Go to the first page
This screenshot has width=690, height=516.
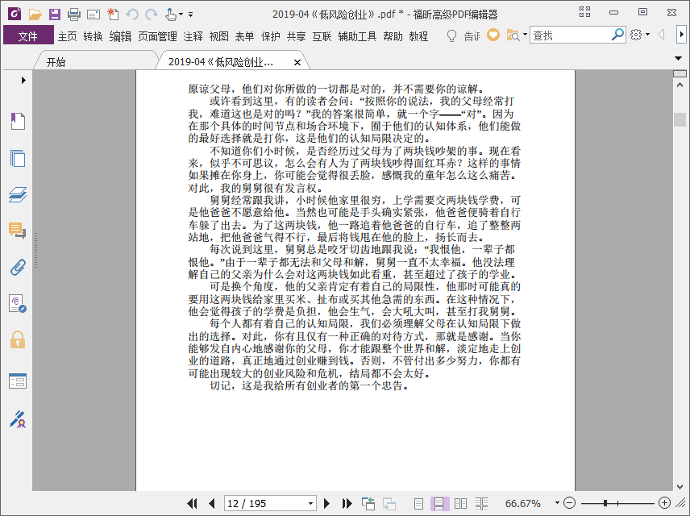tap(193, 503)
